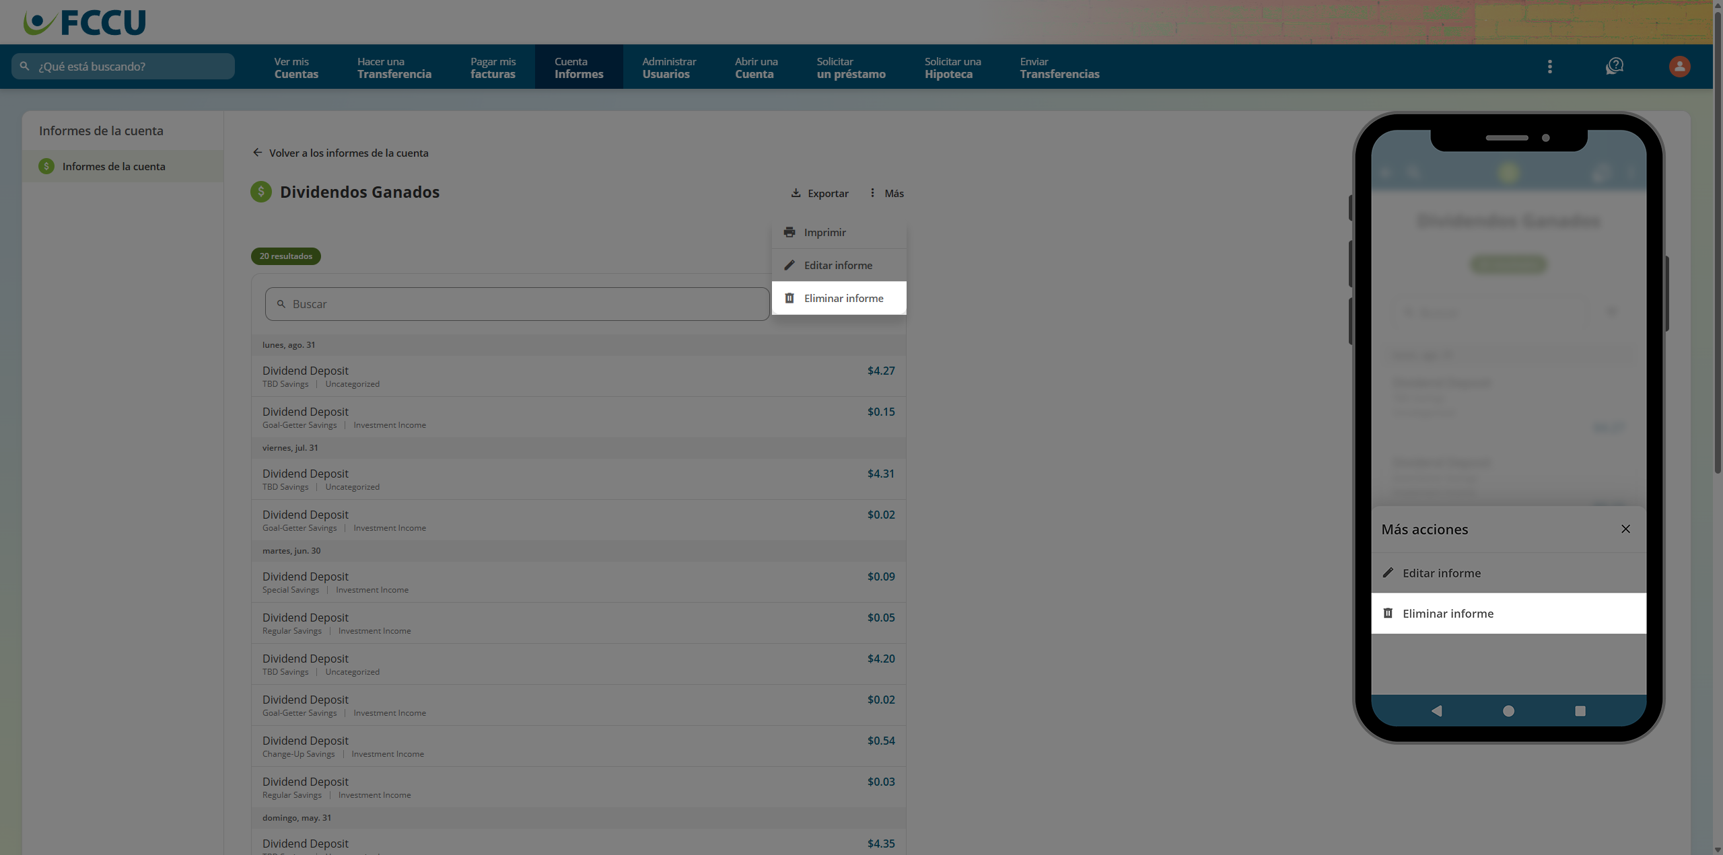Select Eliminar informe in desktop dropdown
This screenshot has height=855, width=1723.
tap(839, 298)
